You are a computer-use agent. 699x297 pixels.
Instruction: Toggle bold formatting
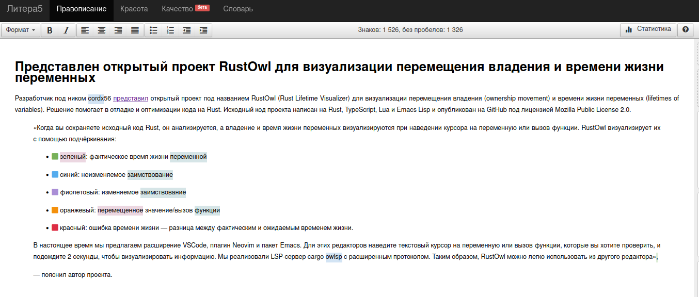pos(49,30)
